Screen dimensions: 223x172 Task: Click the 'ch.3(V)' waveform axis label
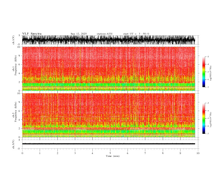click(x=14, y=144)
